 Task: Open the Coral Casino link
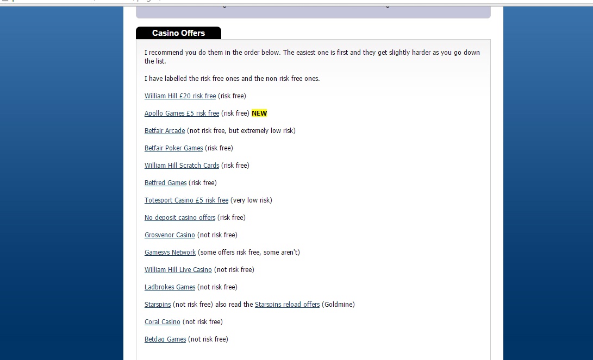162,322
